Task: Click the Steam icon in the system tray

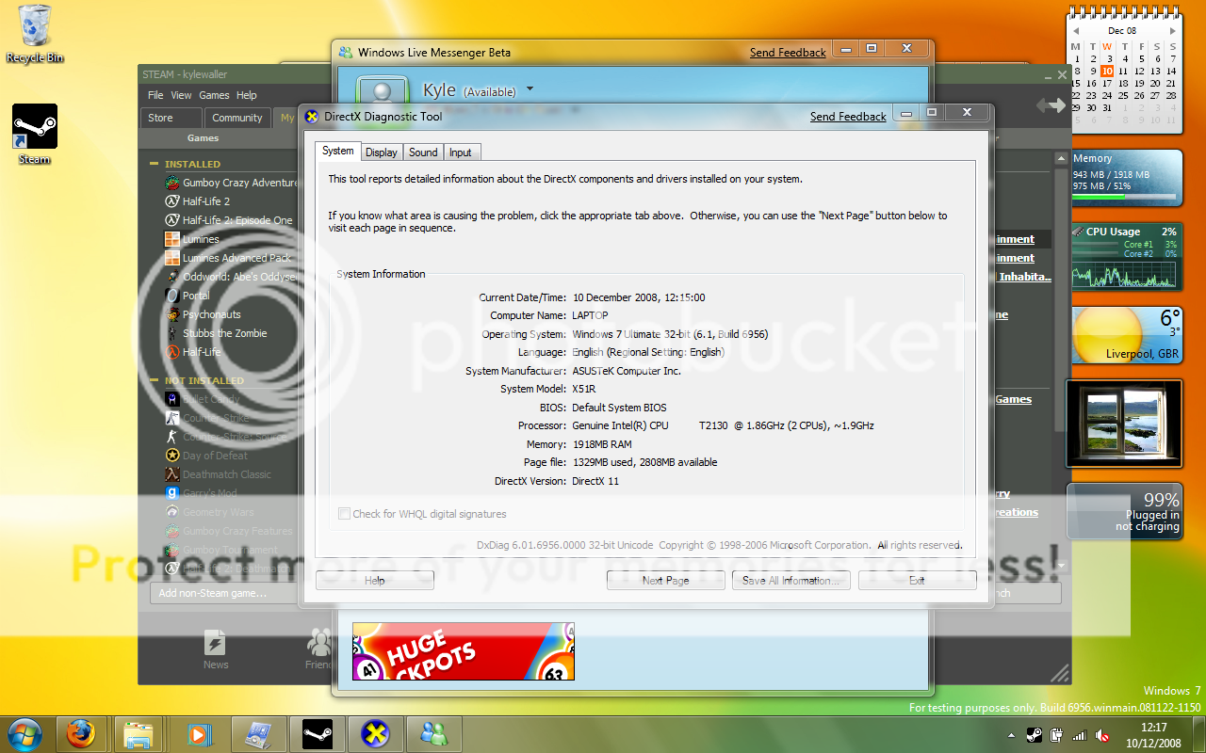Action: click(1034, 735)
